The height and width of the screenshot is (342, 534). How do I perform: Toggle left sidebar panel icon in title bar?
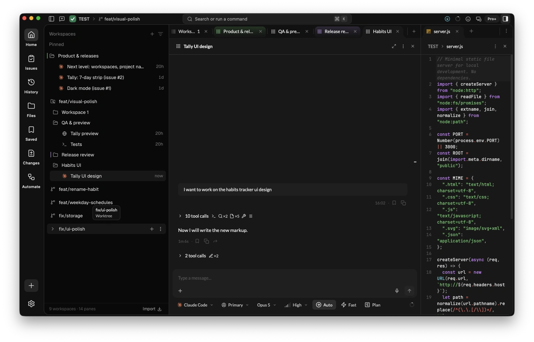51,19
